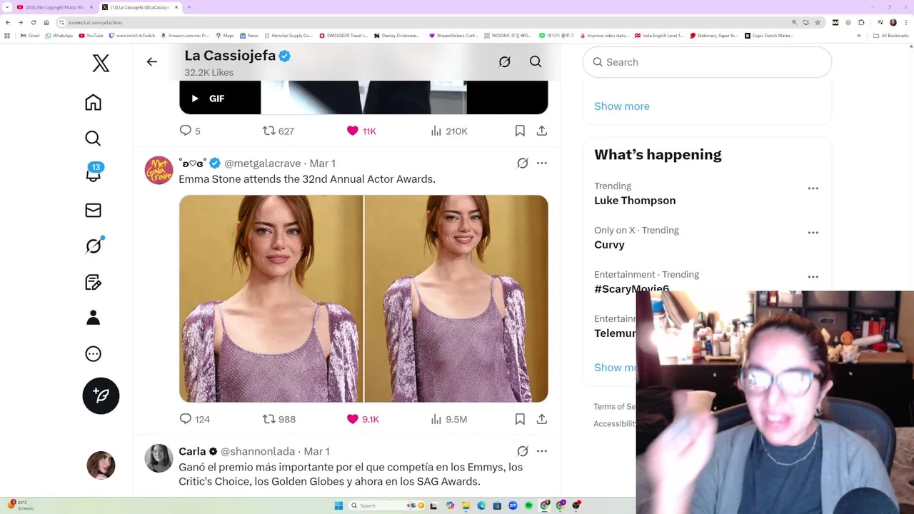This screenshot has width=914, height=514.
Task: Switch to the YouTube No Copyright Music tab
Action: [54, 7]
